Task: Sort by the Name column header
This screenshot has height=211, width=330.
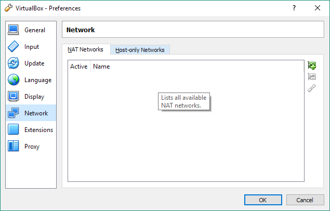Action: (x=197, y=67)
